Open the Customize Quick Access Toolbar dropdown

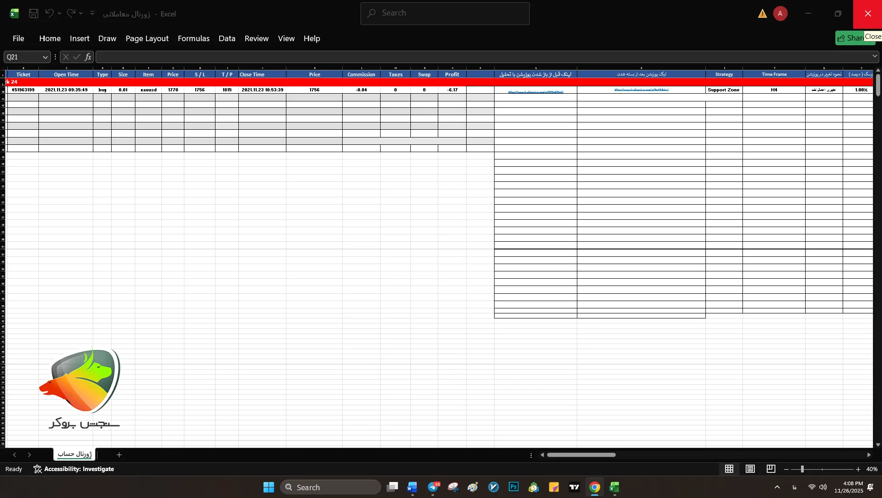point(92,13)
